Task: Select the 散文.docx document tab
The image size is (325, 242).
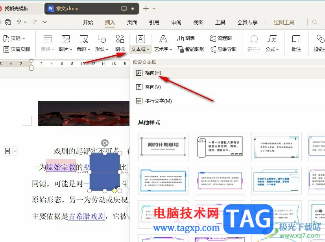Action: [92, 9]
